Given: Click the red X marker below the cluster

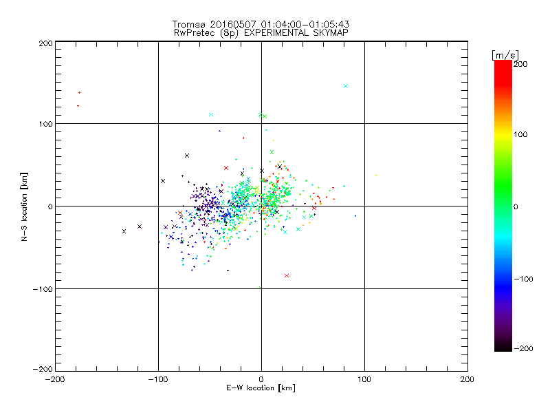Looking at the screenshot, I should pos(287,276).
